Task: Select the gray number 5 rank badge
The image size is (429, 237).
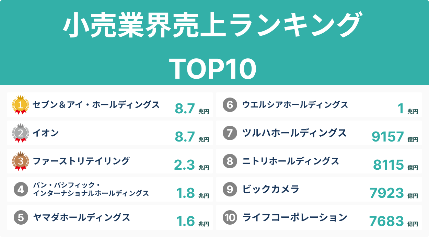Action: pyautogui.click(x=21, y=217)
